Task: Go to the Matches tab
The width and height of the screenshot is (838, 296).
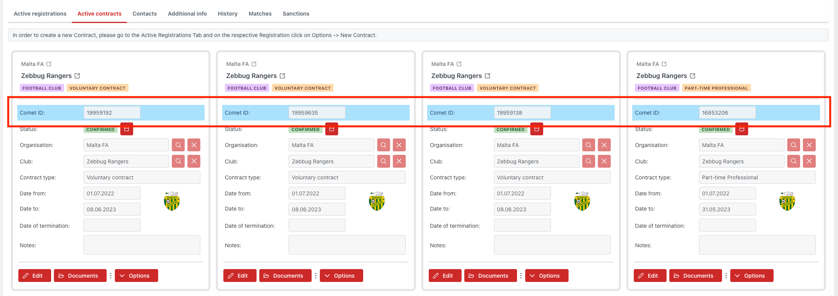Action: [x=260, y=14]
